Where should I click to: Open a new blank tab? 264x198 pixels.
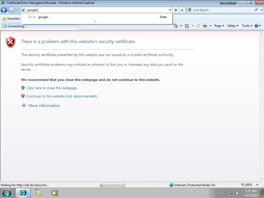click(x=82, y=27)
